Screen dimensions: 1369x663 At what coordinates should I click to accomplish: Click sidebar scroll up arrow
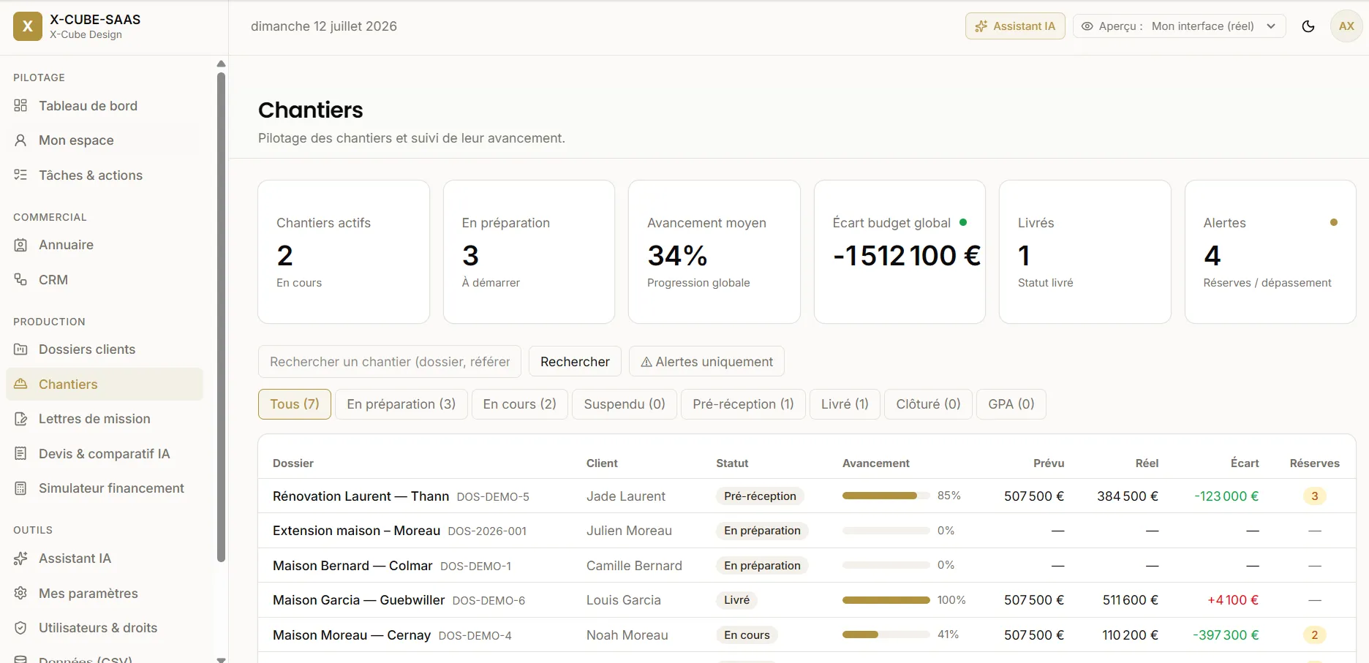[221, 64]
